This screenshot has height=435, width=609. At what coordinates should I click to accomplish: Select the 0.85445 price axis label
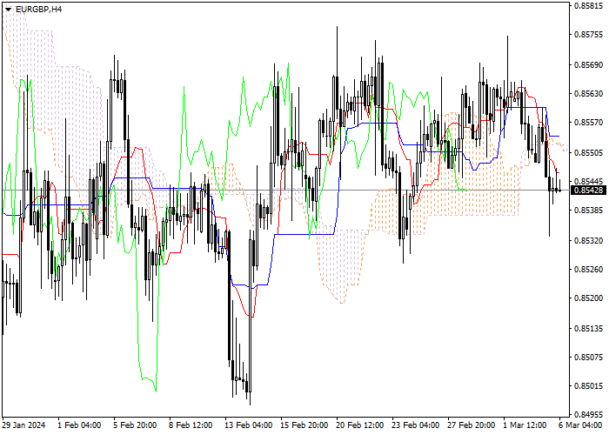click(x=588, y=181)
